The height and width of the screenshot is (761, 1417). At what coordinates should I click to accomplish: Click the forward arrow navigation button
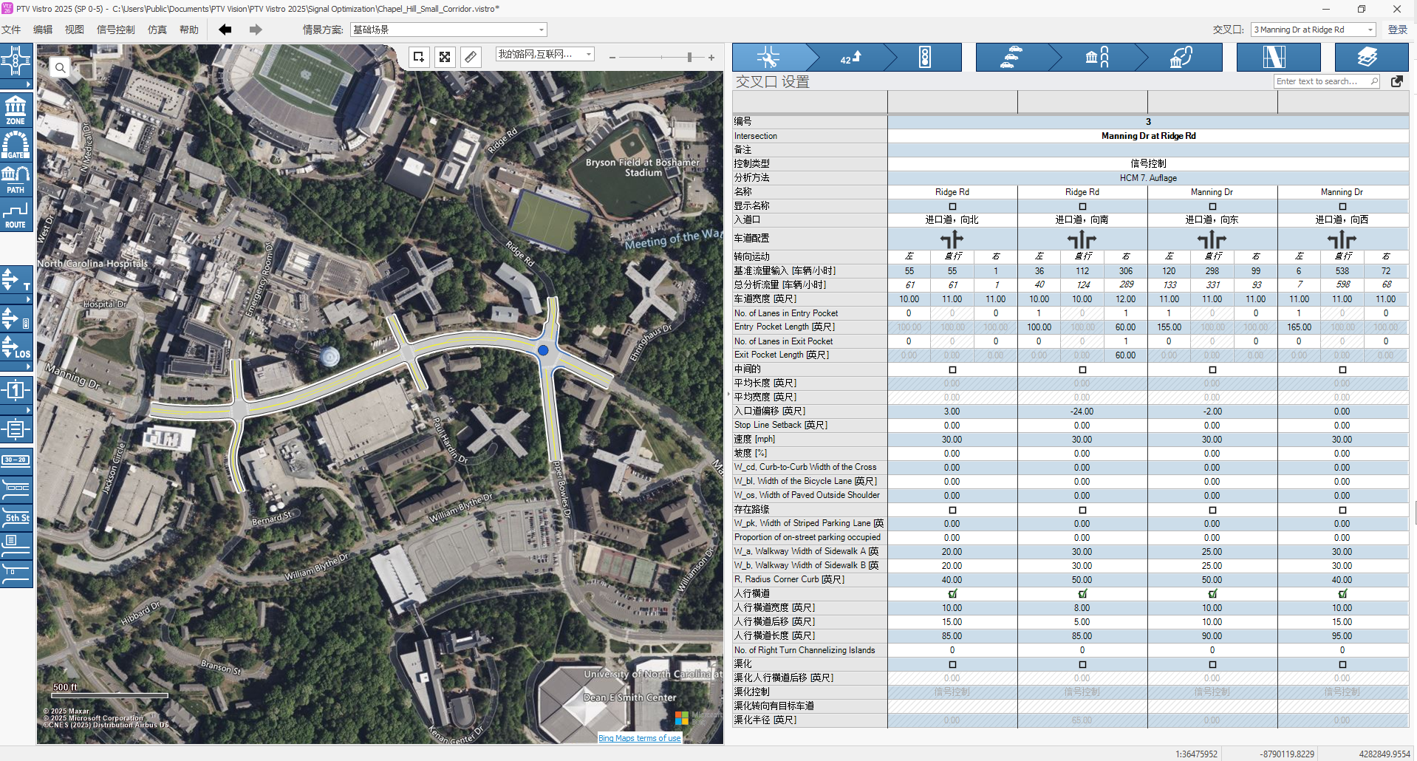point(256,30)
